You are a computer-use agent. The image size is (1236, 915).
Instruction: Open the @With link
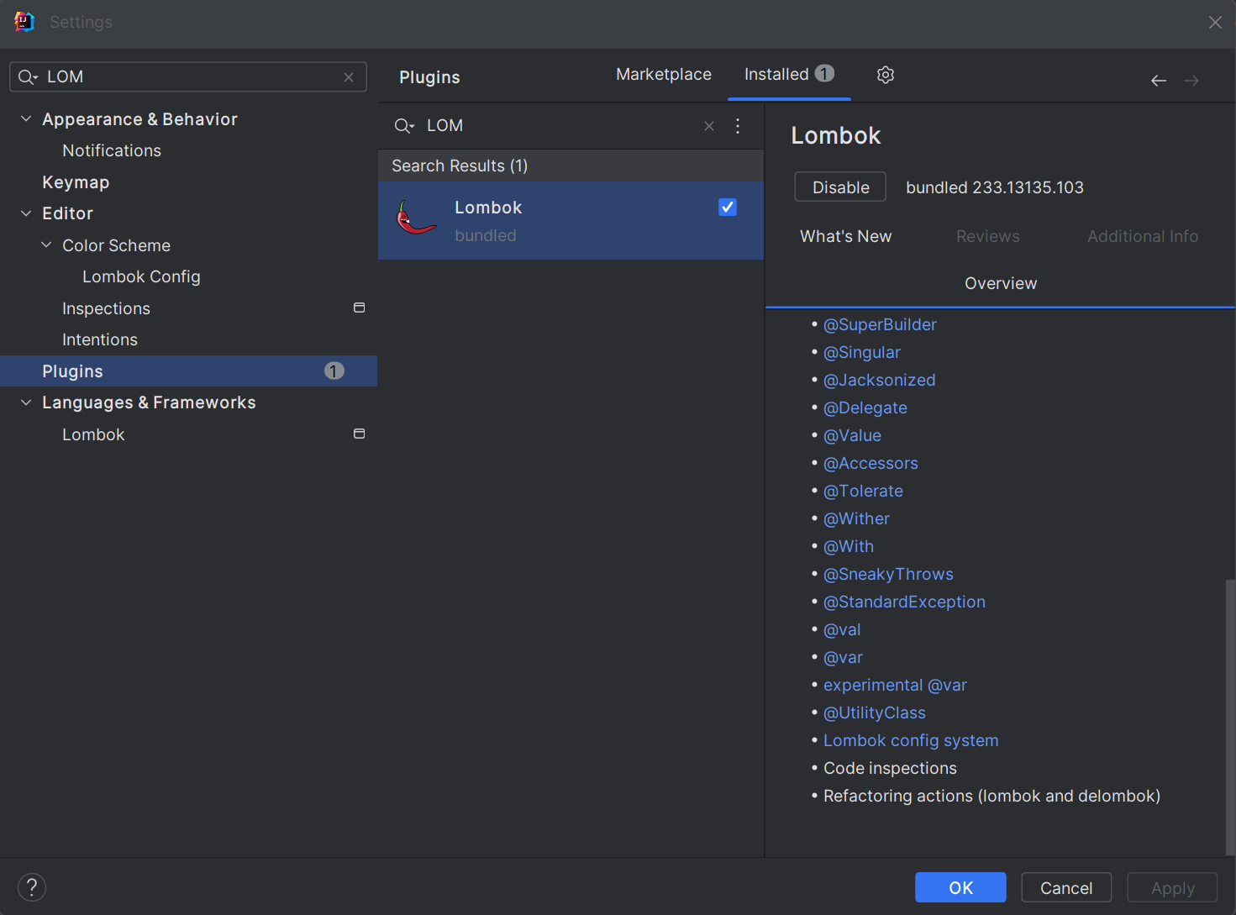point(849,546)
